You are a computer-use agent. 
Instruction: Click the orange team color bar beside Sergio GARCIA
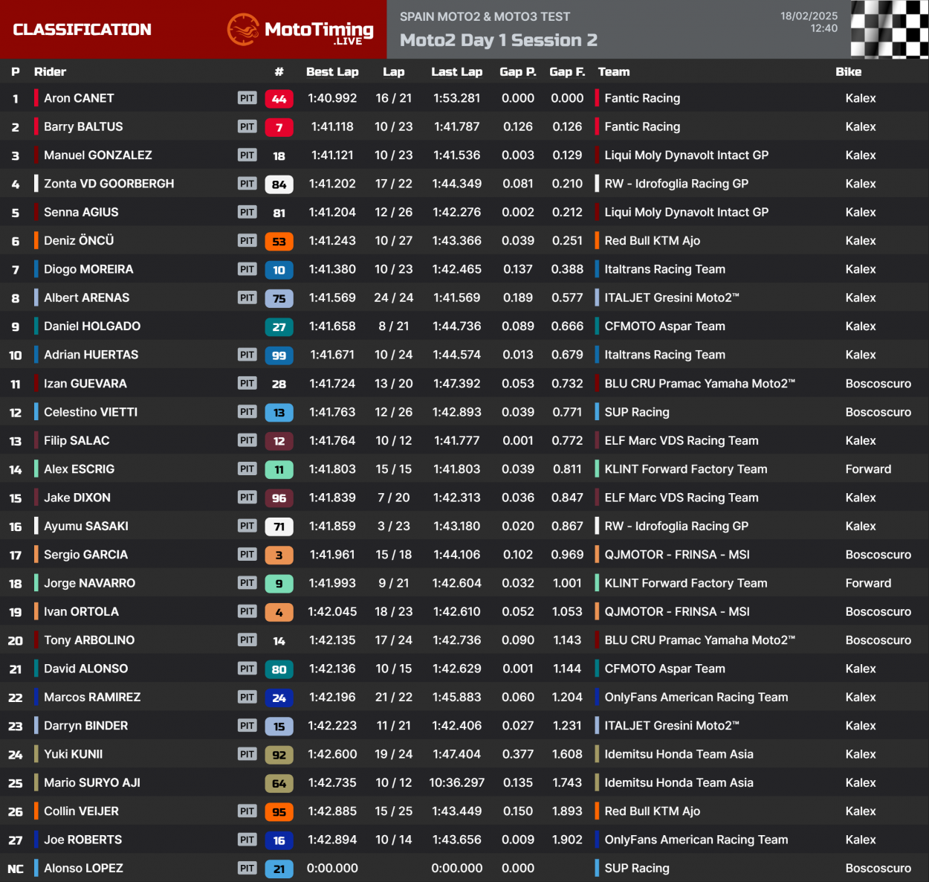[x=36, y=555]
